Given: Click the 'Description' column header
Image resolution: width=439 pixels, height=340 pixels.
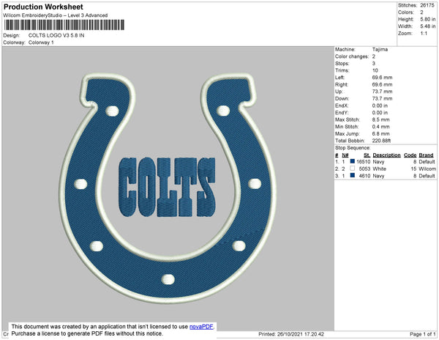Looking at the screenshot, I should (x=386, y=155).
